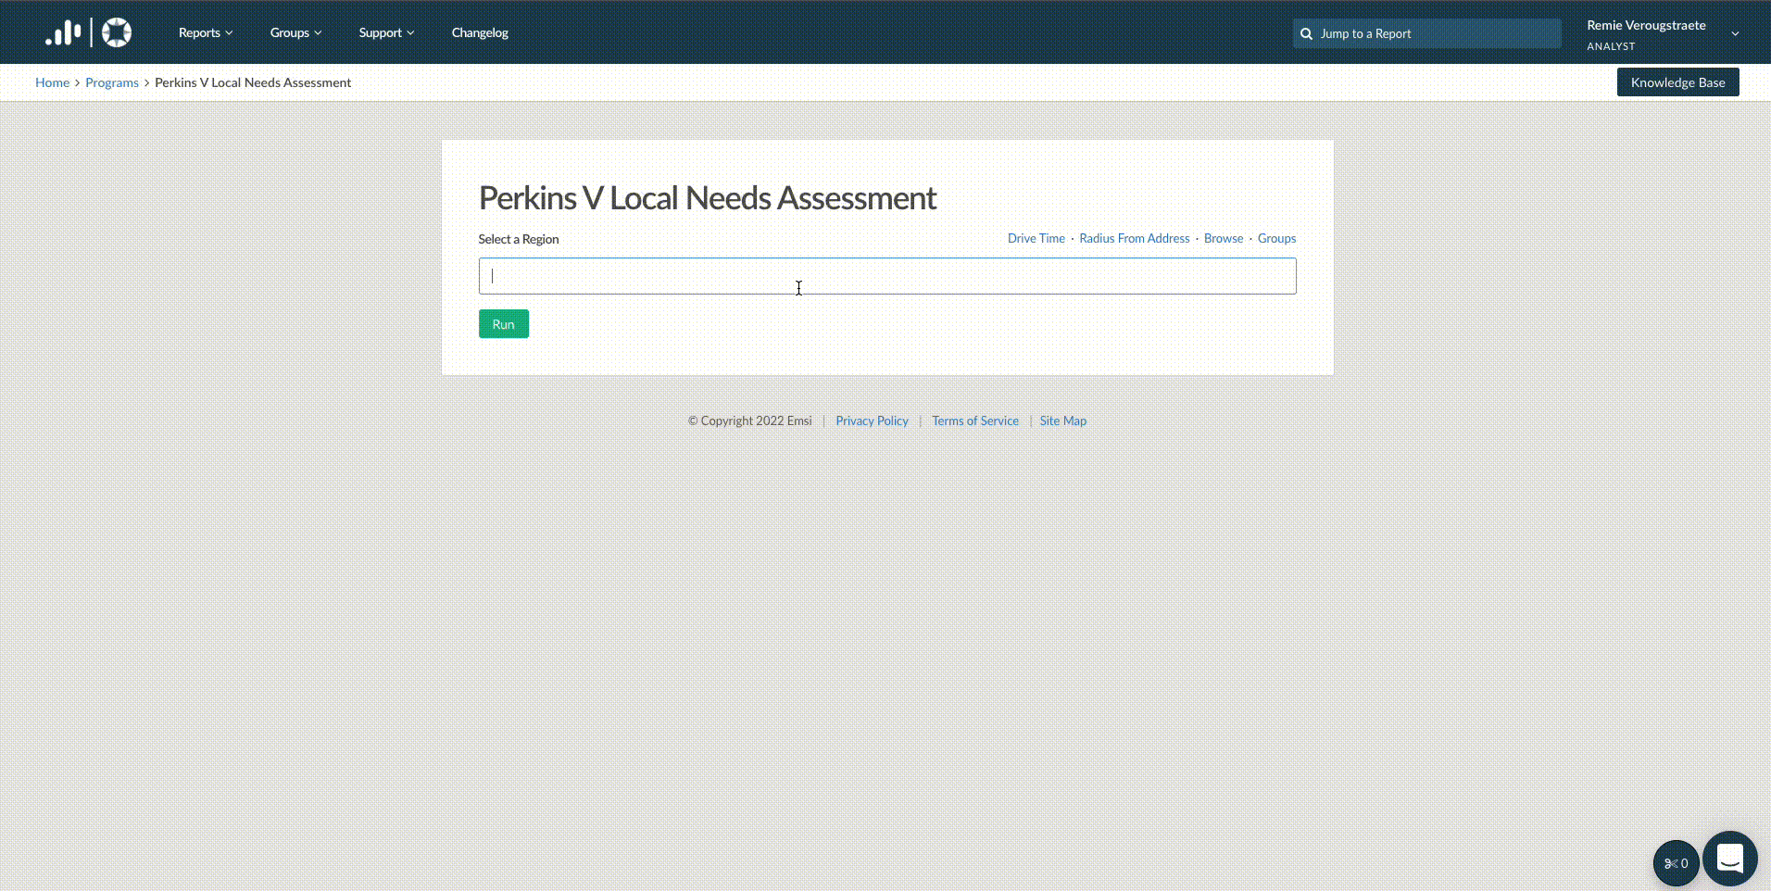The width and height of the screenshot is (1771, 891).
Task: Click the Select a Region input field
Action: coord(886,276)
